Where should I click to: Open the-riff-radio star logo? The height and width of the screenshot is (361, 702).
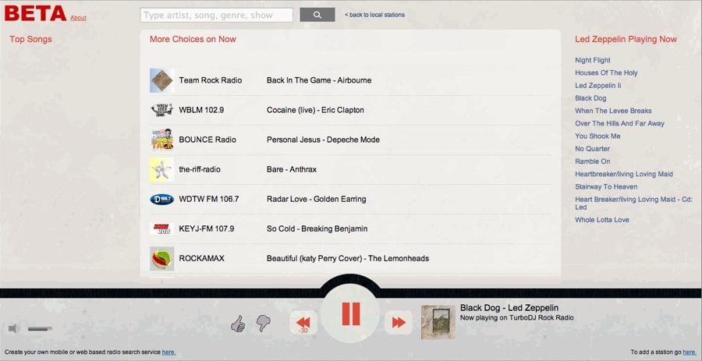[x=161, y=169]
